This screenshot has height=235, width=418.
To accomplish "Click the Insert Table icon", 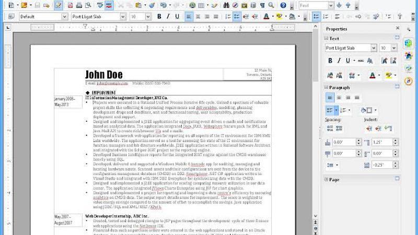I will [x=202, y=5].
